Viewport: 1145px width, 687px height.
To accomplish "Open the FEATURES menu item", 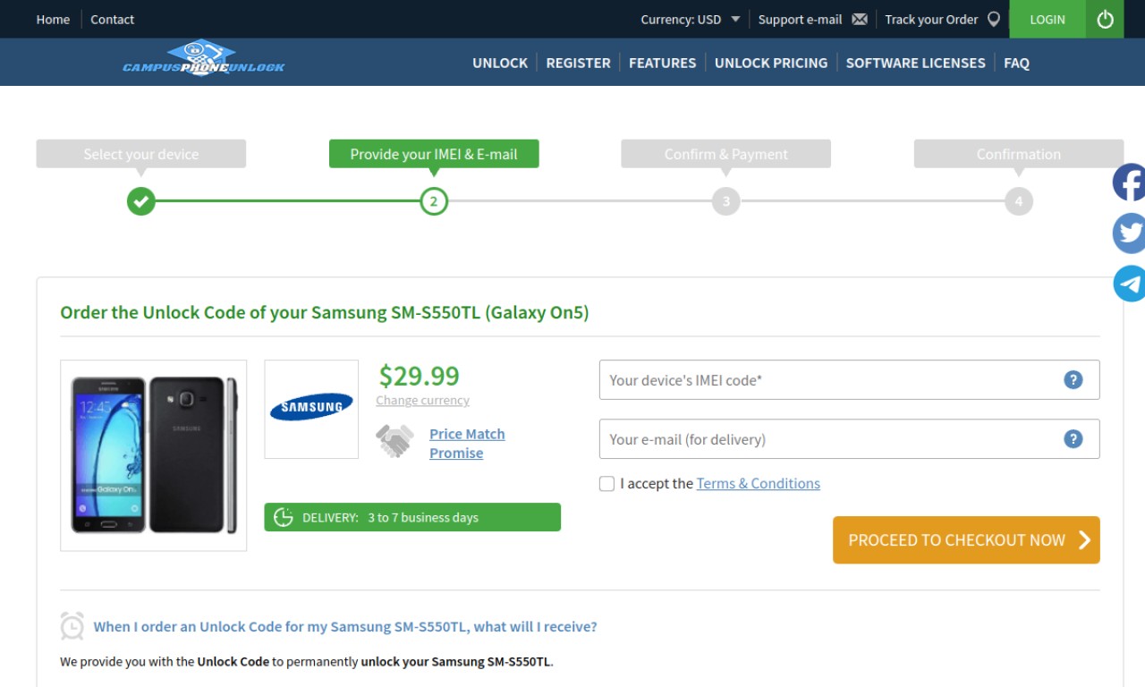I will (x=662, y=63).
